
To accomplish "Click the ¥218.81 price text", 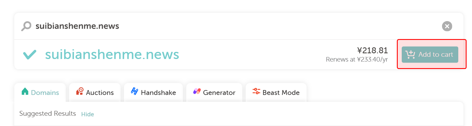I will click(372, 50).
